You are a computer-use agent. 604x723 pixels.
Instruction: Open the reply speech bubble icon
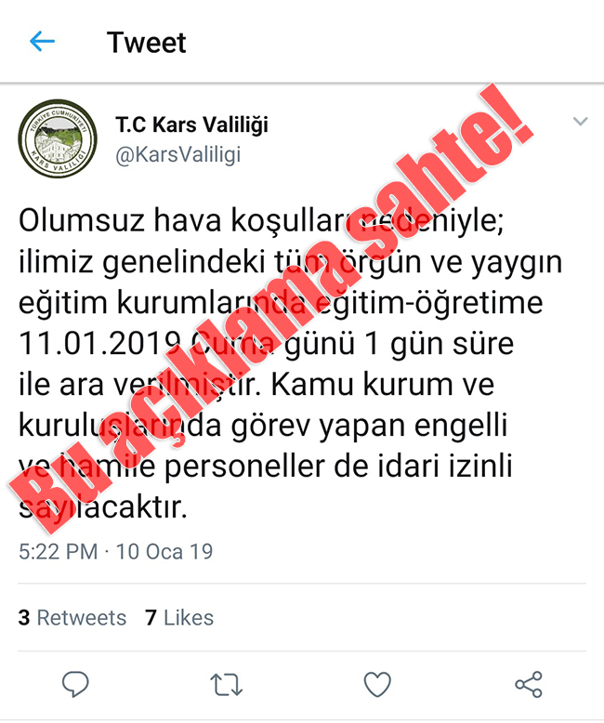point(75,683)
